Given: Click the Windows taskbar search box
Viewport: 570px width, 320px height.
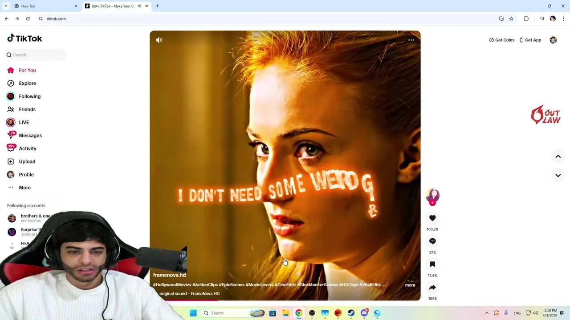Looking at the screenshot, I should [234, 313].
